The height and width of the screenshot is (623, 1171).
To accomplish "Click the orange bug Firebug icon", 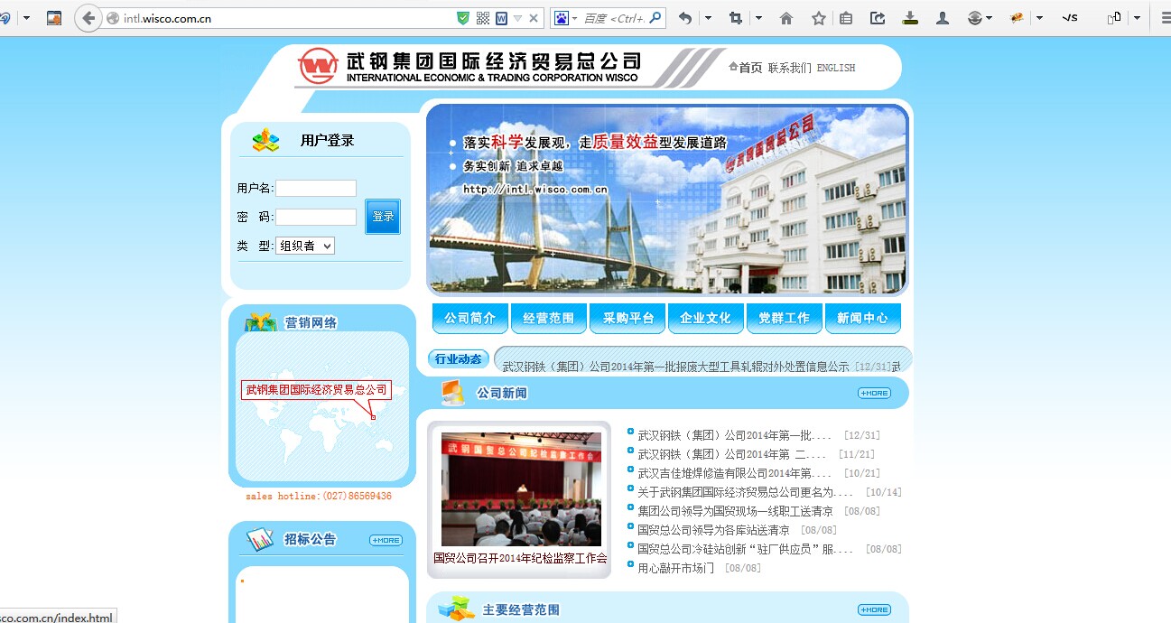I will click(x=1016, y=18).
